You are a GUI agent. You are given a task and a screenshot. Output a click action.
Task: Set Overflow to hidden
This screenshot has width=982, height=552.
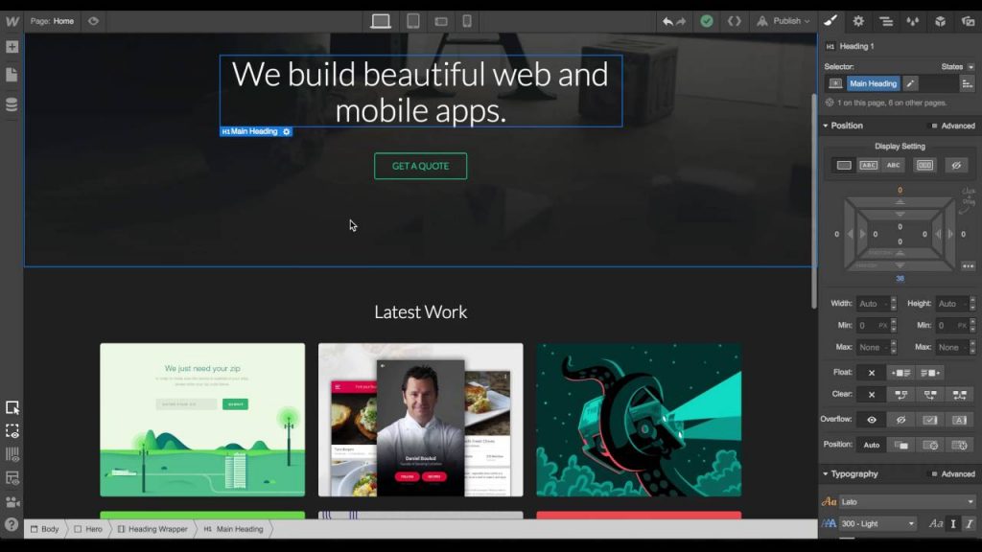pyautogui.click(x=900, y=419)
